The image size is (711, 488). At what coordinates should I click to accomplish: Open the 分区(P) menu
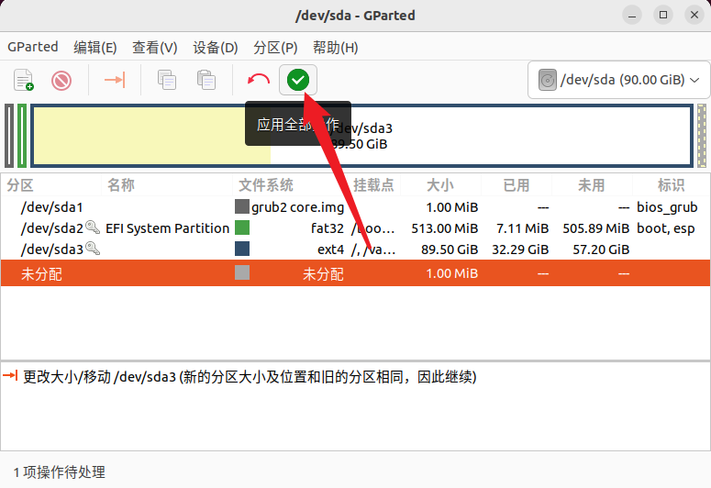275,48
